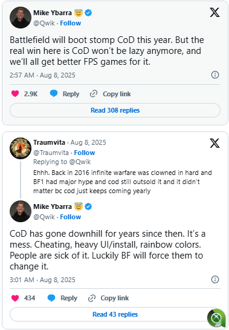Read 308 replies button
The height and width of the screenshot is (330, 229).
(115, 110)
